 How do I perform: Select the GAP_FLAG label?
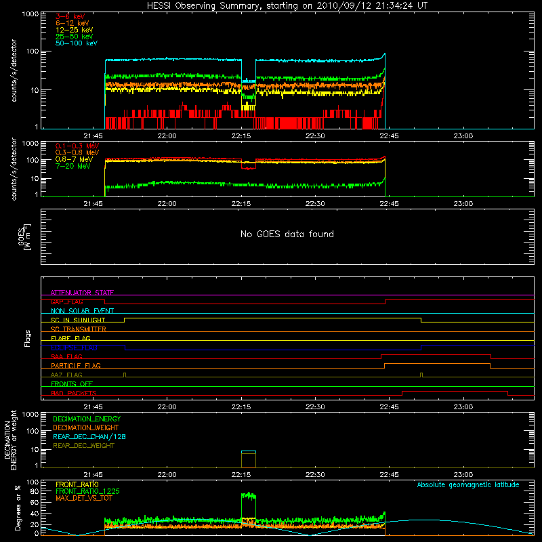click(x=66, y=301)
